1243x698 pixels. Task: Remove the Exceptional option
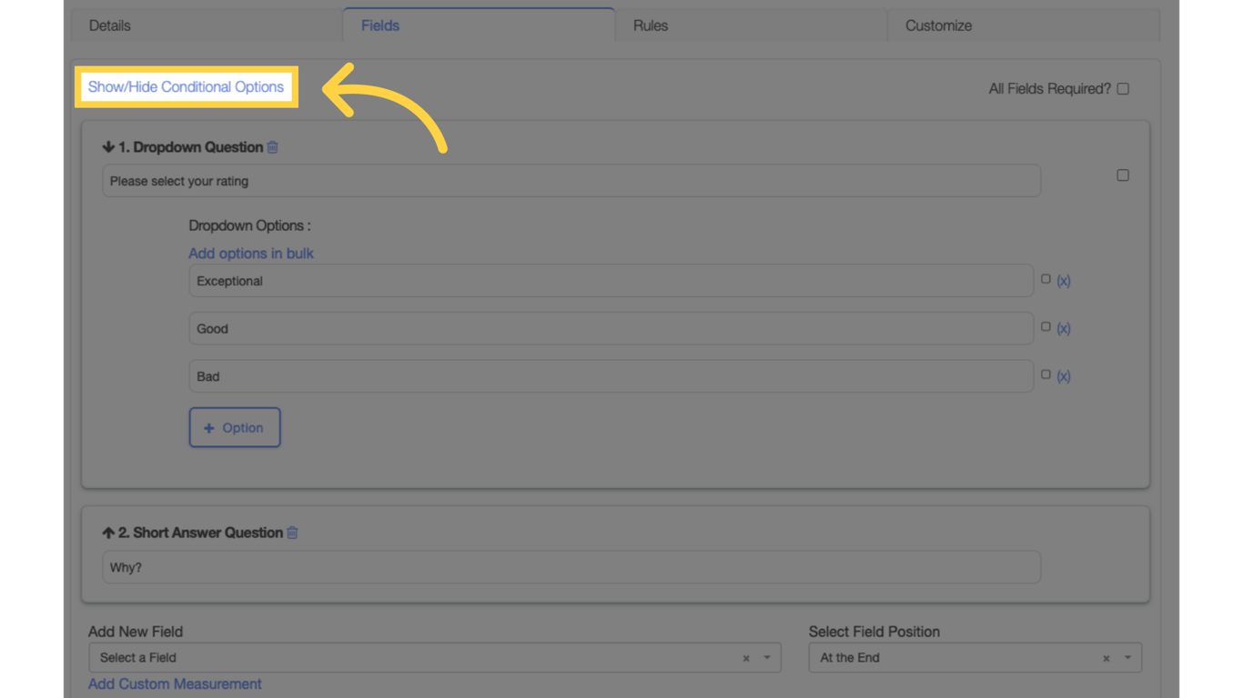[1064, 281]
